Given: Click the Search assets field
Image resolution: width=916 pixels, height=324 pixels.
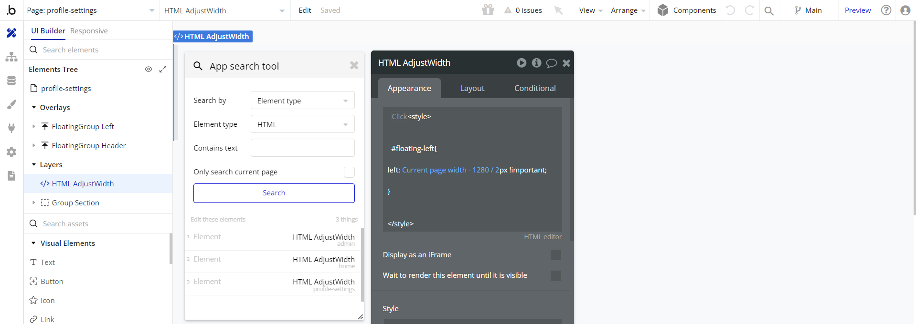Looking at the screenshot, I should coord(98,223).
